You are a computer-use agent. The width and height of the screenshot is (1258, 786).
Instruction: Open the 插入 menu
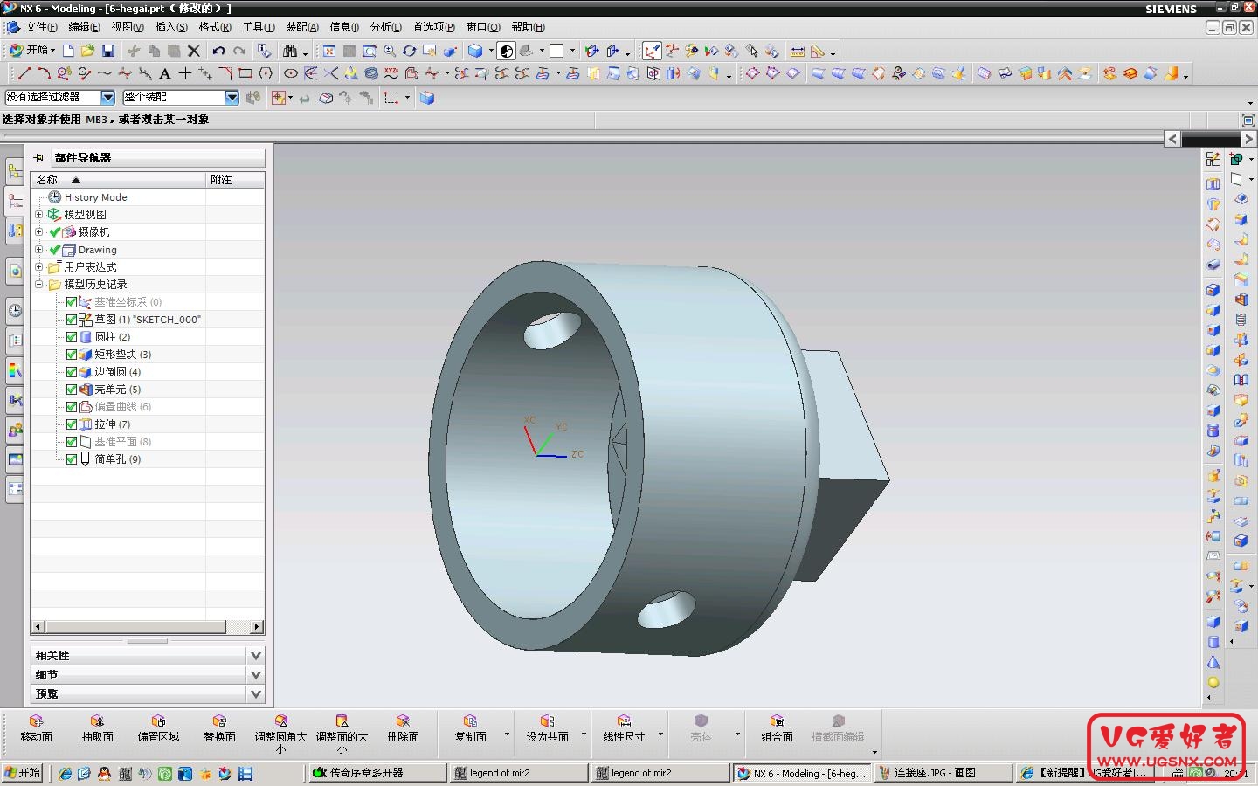pyautogui.click(x=171, y=27)
